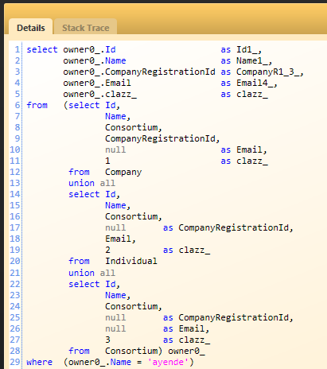Viewport: 327px width, 369px height.
Task: Click 'as Email,' on line 26
Action: pos(186,328)
